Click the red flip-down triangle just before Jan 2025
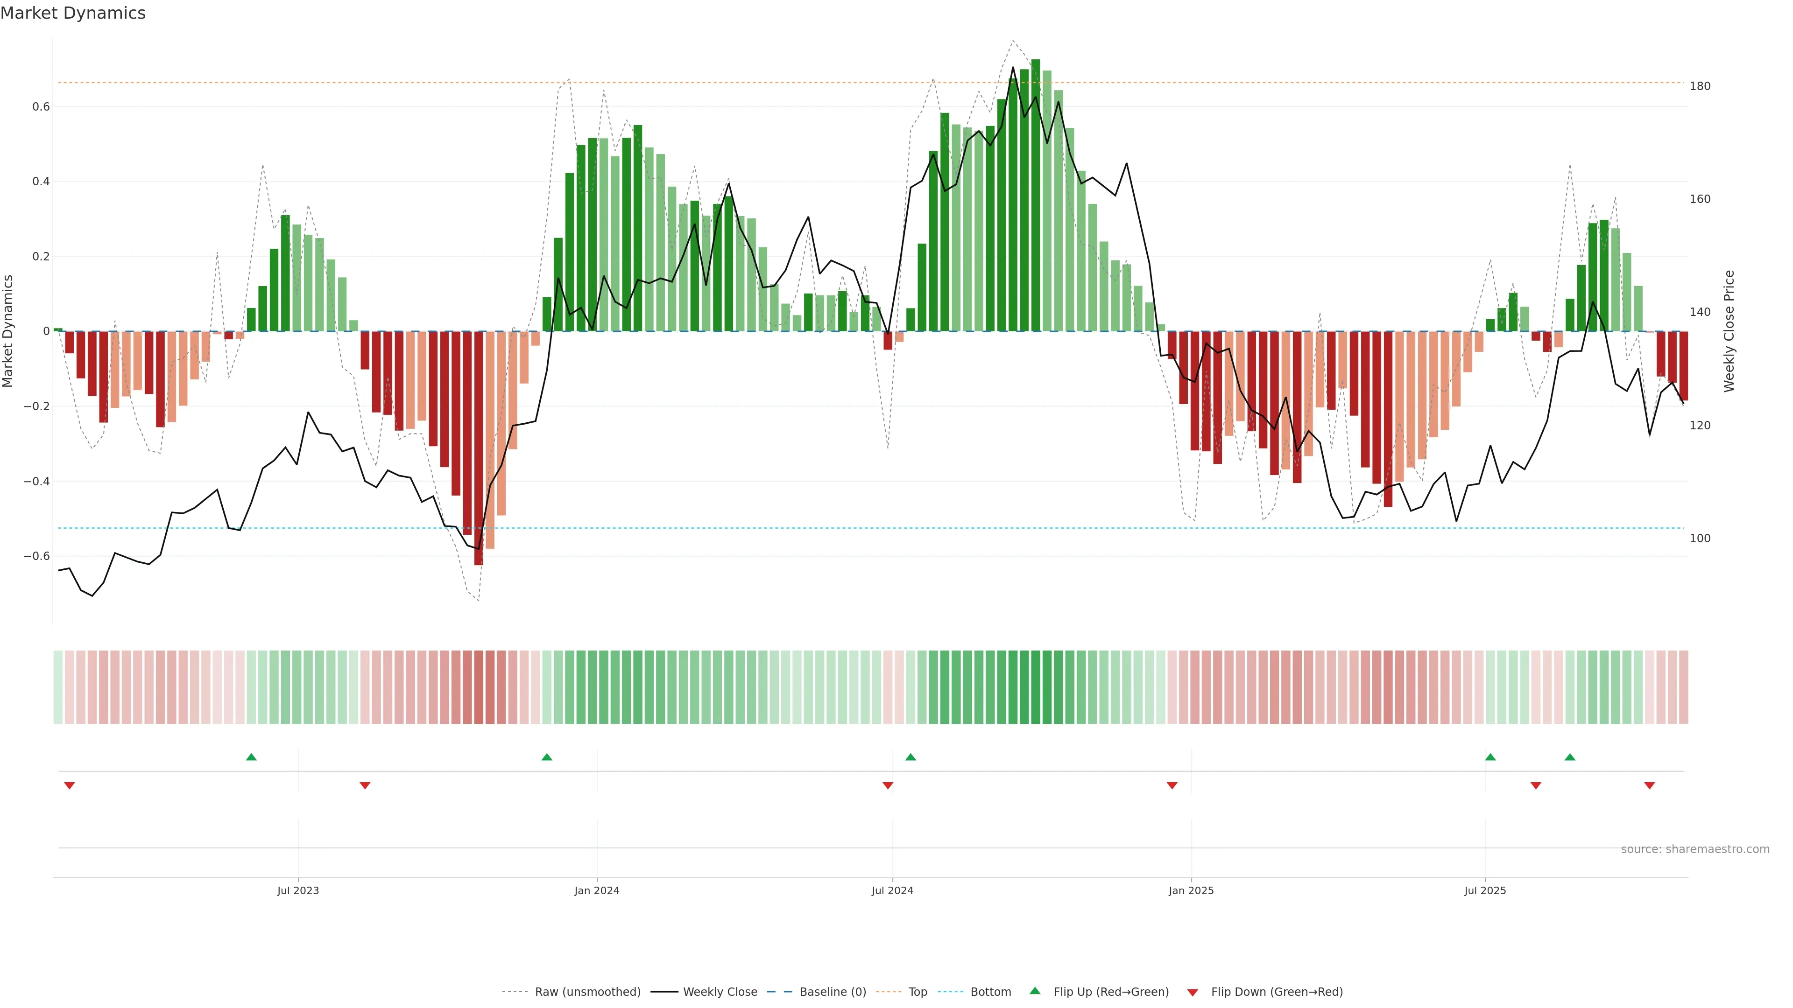The image size is (1793, 1008). coord(1172,785)
